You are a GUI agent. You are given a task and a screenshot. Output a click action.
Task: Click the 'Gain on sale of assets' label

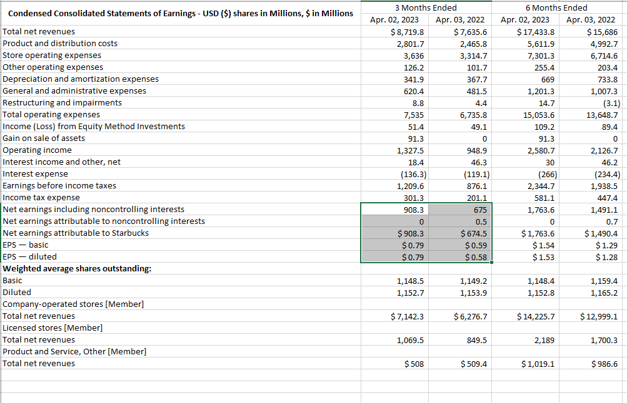[44, 138]
